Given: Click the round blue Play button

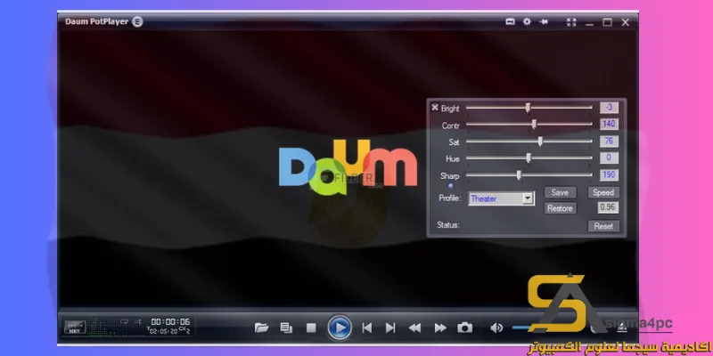Looking at the screenshot, I should click(x=340, y=327).
